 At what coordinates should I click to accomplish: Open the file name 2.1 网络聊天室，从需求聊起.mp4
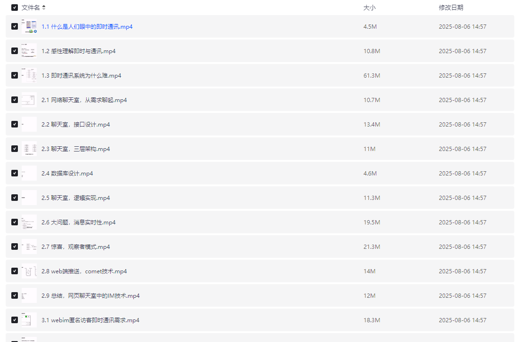pyautogui.click(x=84, y=100)
